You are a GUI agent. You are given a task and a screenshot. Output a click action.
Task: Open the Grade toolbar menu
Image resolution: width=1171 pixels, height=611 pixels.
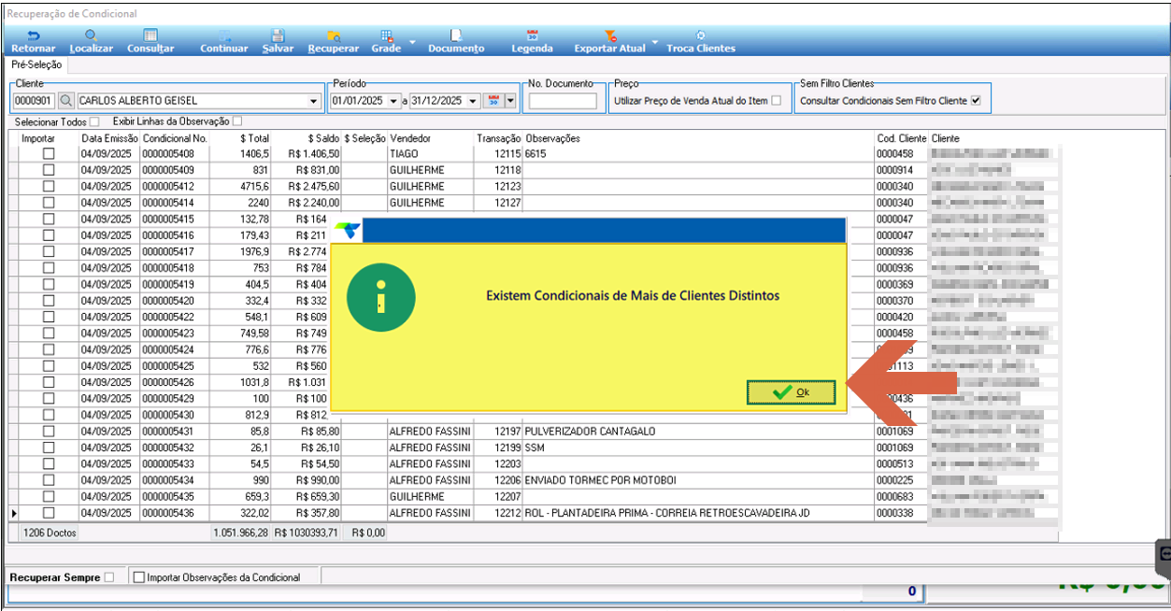pyautogui.click(x=386, y=41)
